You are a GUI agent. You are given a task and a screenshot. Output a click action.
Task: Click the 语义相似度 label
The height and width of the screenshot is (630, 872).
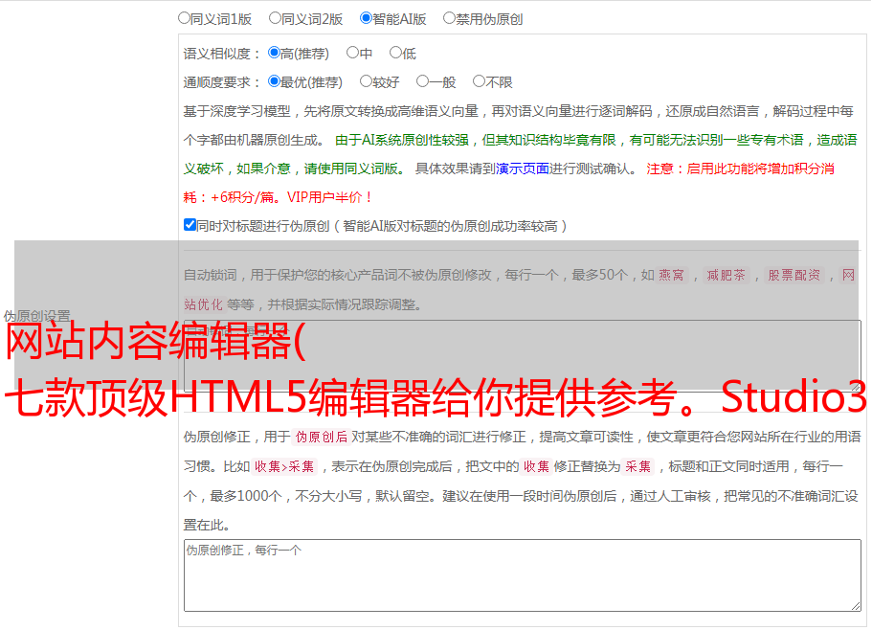[x=221, y=54]
